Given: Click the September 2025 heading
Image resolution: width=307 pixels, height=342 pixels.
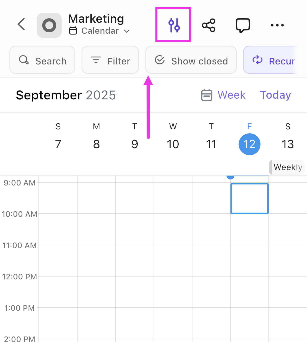Looking at the screenshot, I should tap(66, 95).
